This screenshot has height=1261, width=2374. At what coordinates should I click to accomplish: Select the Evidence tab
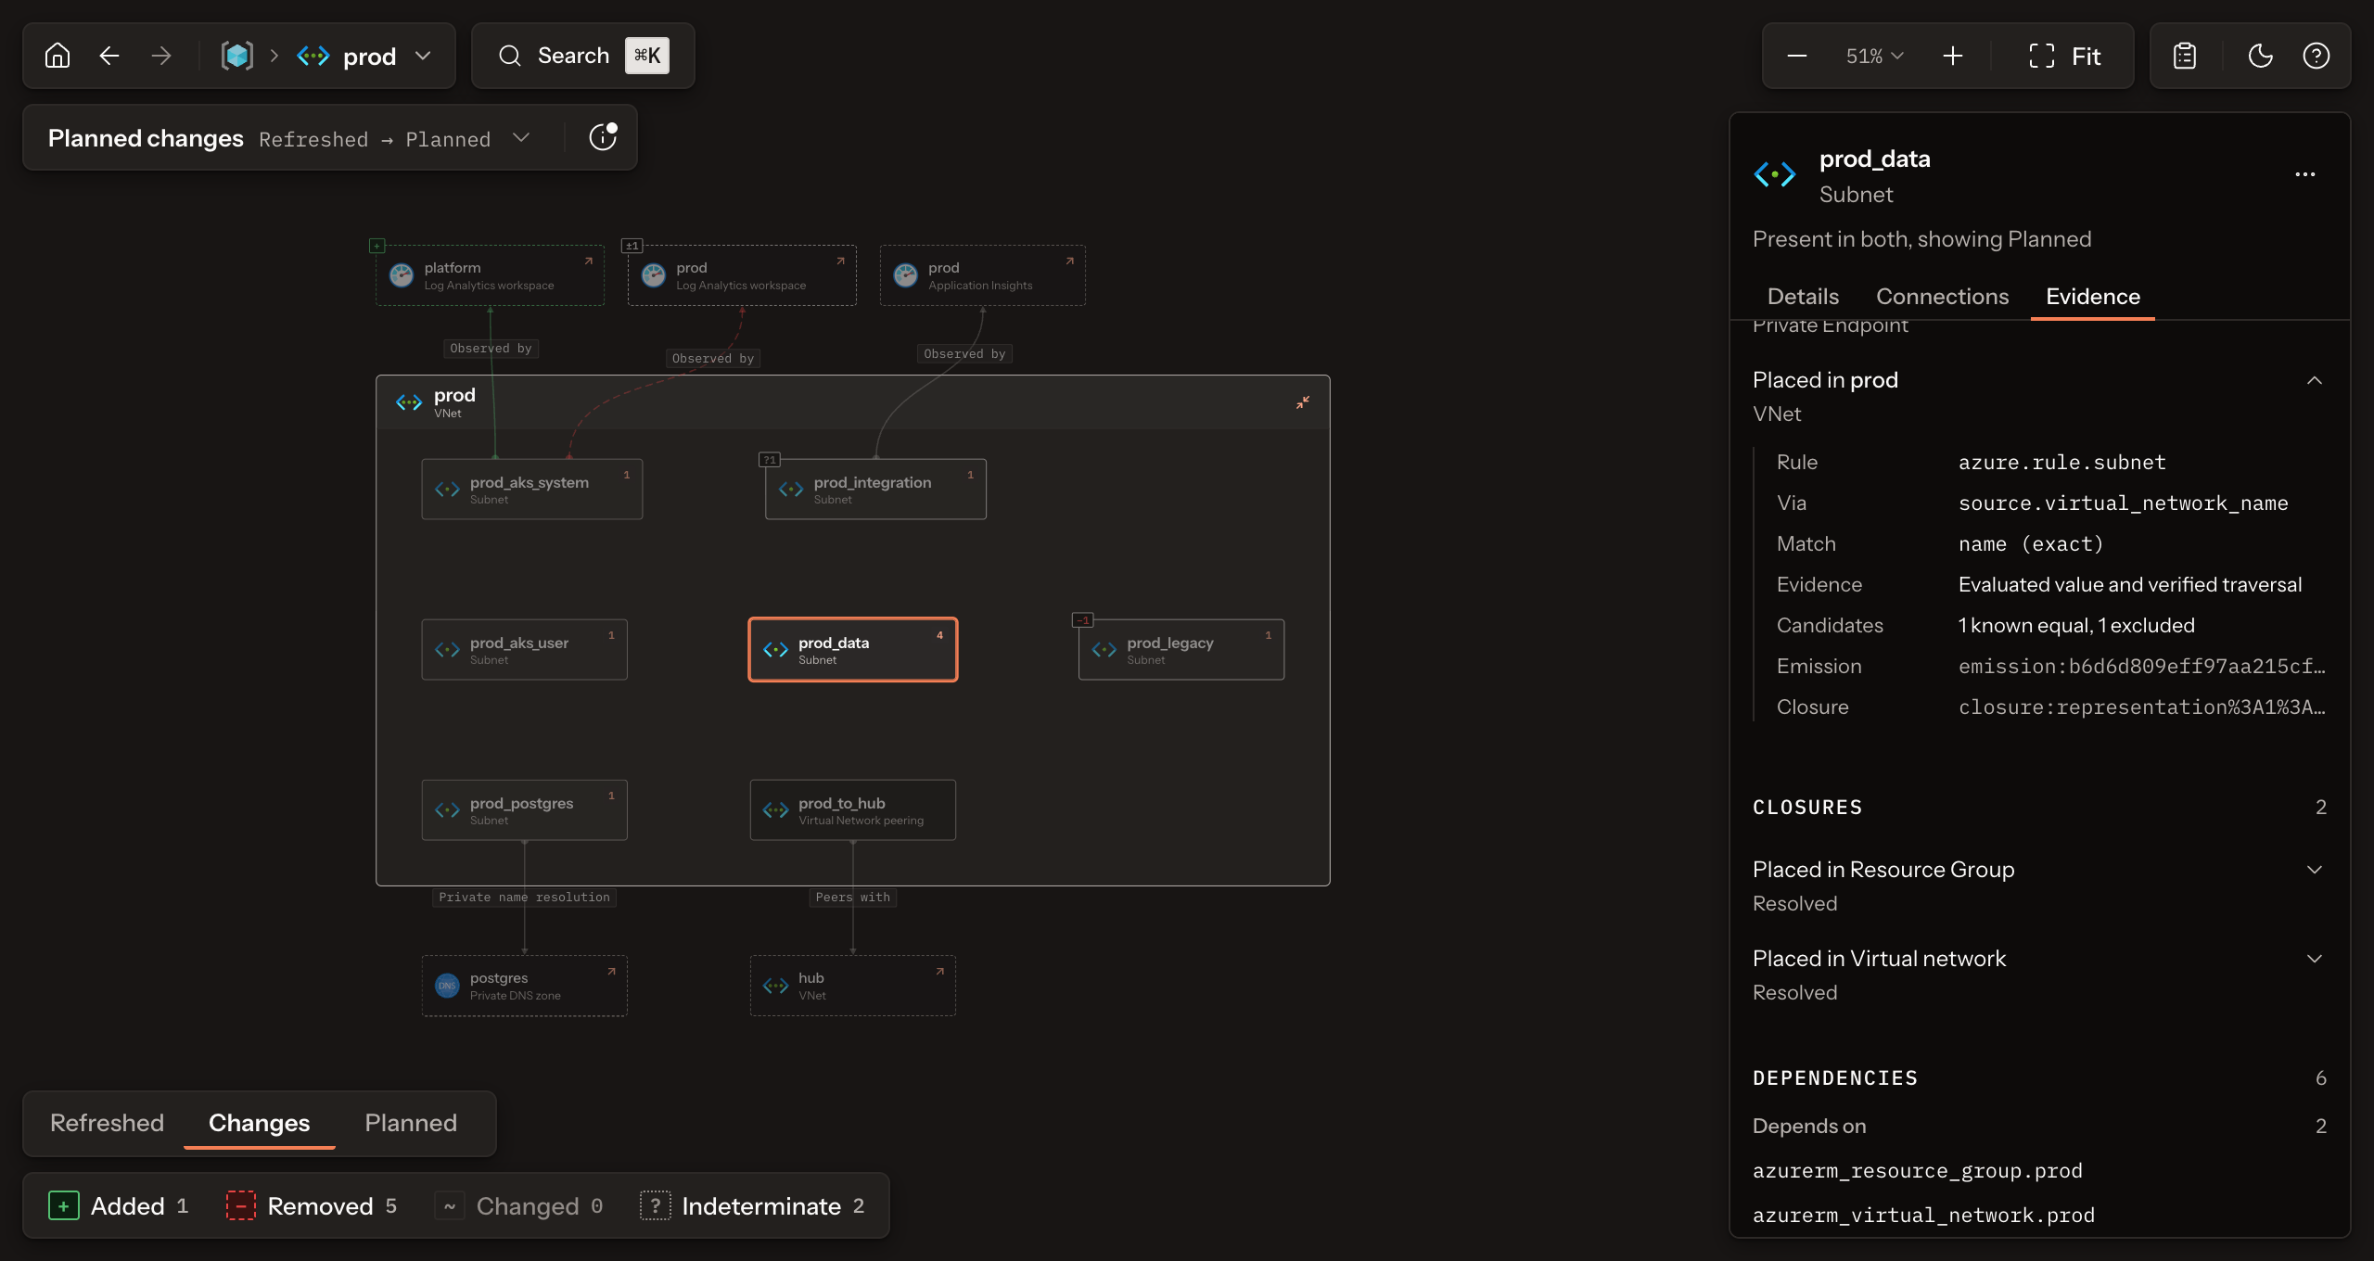pyautogui.click(x=2093, y=297)
